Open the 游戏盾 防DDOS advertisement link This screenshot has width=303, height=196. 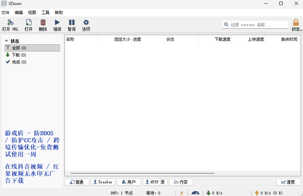(x=32, y=144)
